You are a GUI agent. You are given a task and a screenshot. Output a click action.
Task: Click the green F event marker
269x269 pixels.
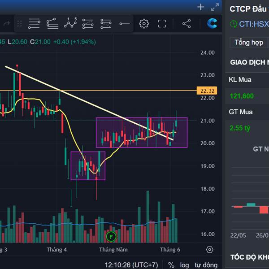(x=111, y=237)
